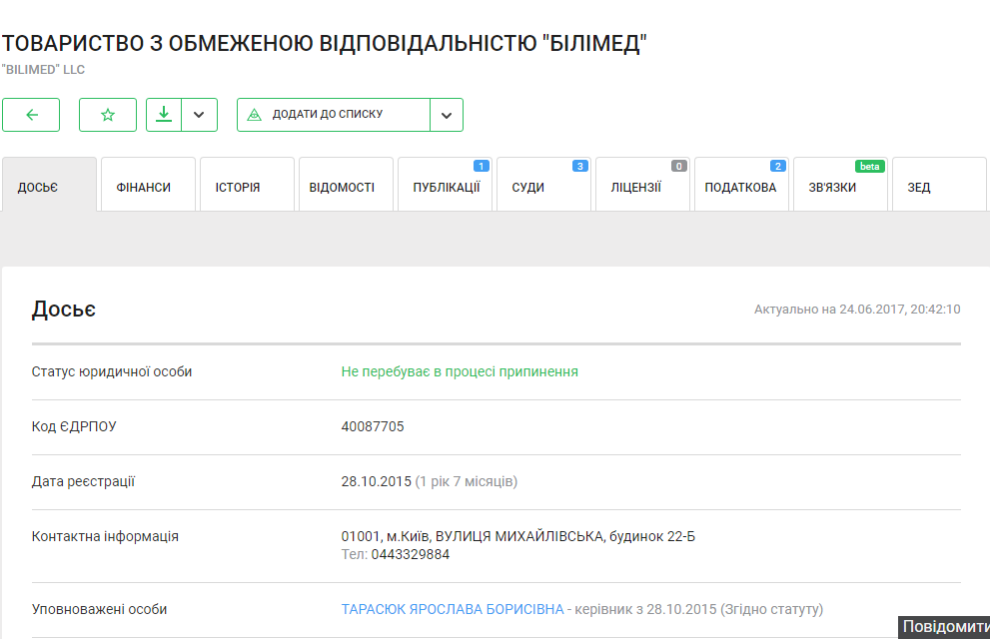Switch to the 'ЗЕД' tab
990x639 pixels.
(x=939, y=186)
